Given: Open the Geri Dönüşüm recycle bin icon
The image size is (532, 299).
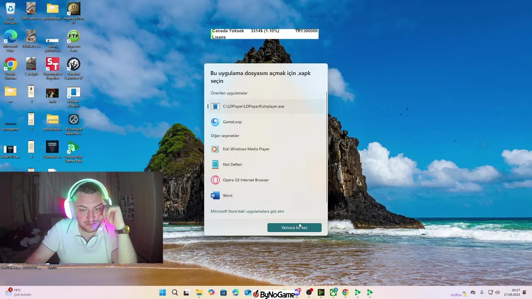Looking at the screenshot, I should tap(10, 13).
